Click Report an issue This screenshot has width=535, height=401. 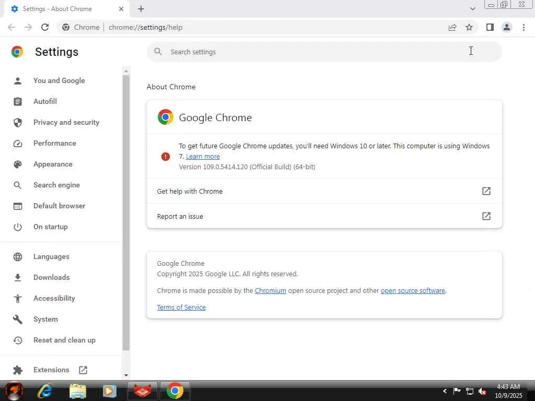pos(324,216)
